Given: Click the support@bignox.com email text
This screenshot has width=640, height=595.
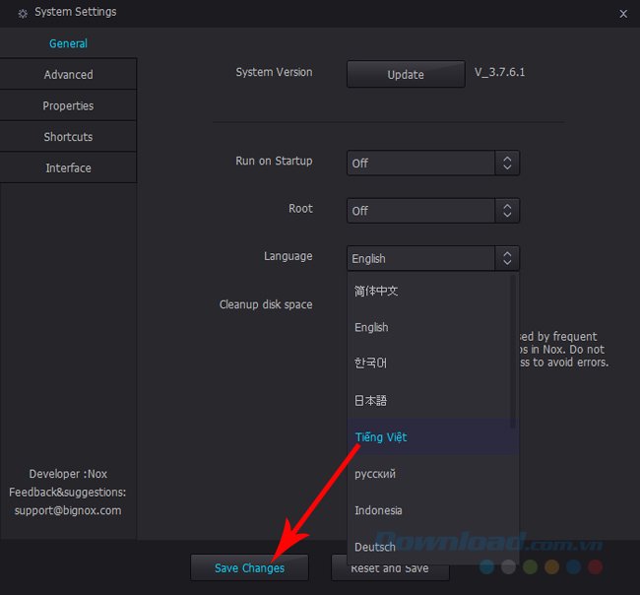Looking at the screenshot, I should coord(68,511).
